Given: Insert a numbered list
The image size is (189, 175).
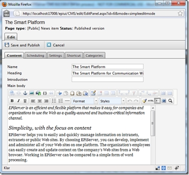Looking at the screenshot, I should tap(61, 101).
